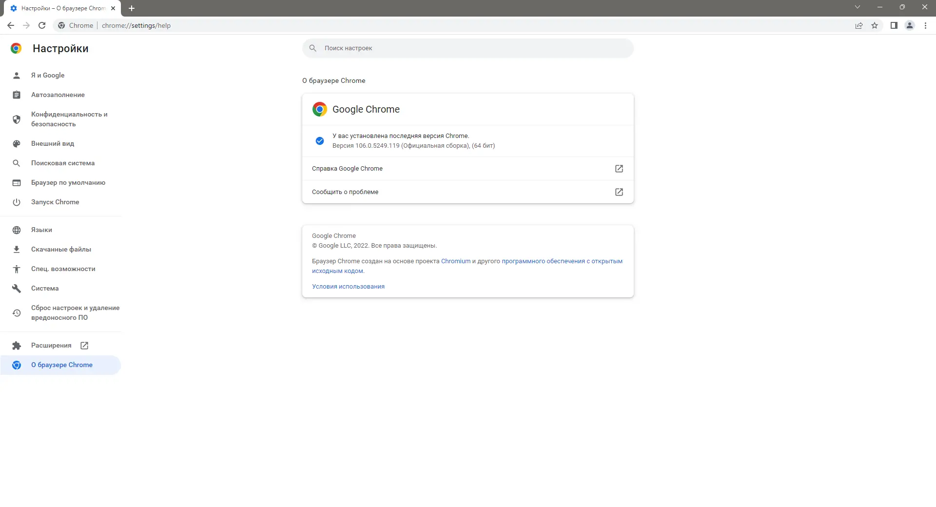Open the Условия использования link

pos(348,287)
